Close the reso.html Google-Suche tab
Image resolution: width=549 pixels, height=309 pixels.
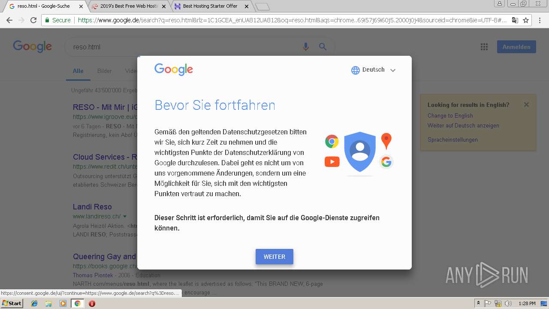coord(81,6)
